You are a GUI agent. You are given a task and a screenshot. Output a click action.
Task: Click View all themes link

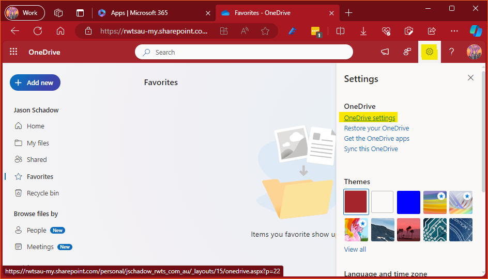(355, 249)
